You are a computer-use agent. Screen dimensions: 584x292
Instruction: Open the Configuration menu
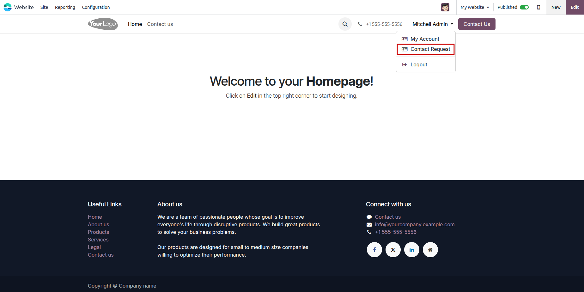(96, 7)
